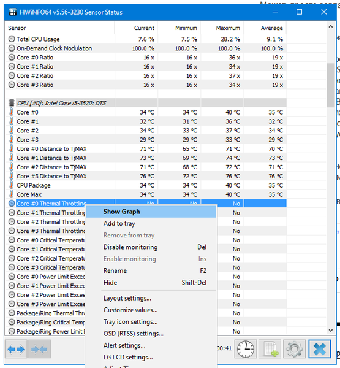The width and height of the screenshot is (340, 368).
Task: Click the Core Max row label
Action: tap(29, 194)
